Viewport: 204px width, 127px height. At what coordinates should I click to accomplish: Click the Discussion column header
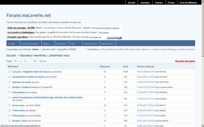tap(13, 66)
